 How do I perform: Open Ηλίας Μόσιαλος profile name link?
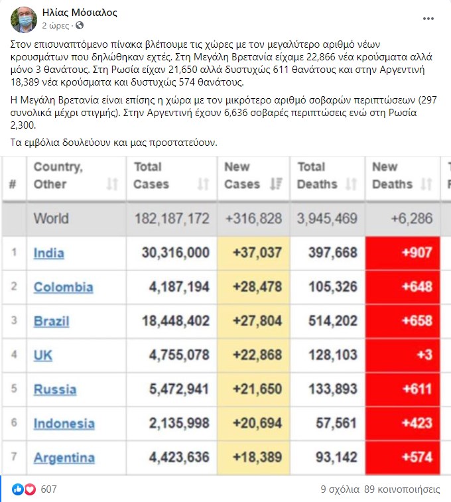pos(80,13)
